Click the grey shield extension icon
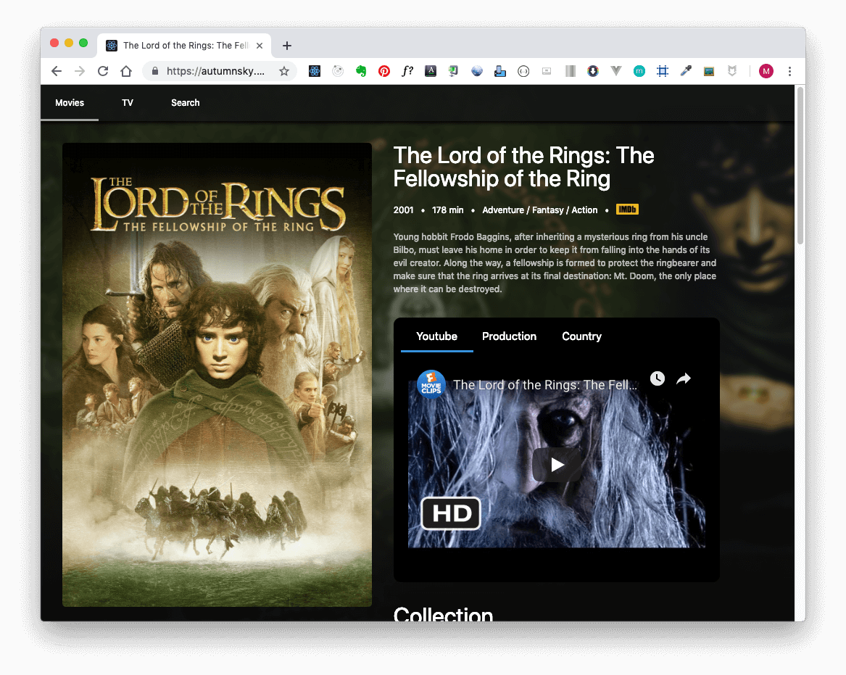Screen dimensions: 846x675 tap(732, 71)
